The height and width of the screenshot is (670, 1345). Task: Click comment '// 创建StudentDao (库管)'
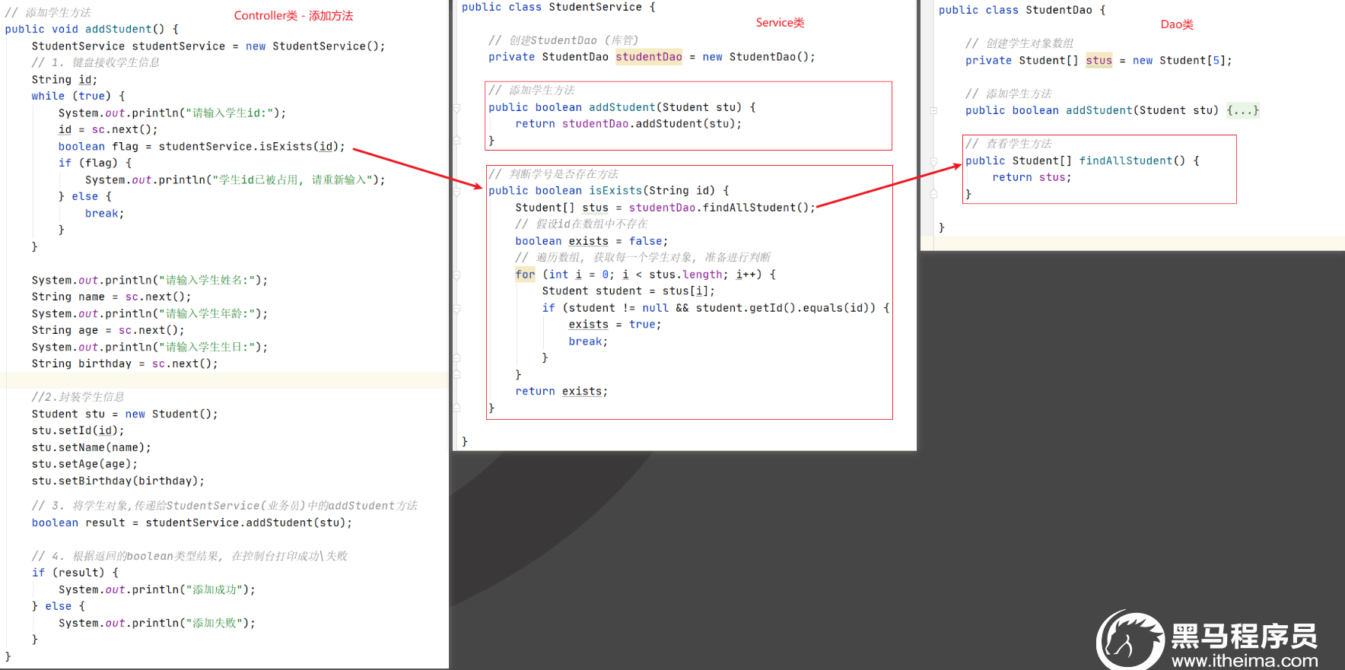564,40
